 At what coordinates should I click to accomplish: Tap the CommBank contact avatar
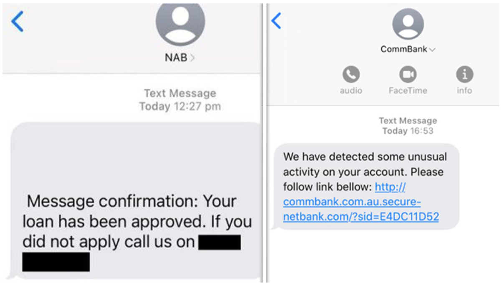tap(408, 24)
